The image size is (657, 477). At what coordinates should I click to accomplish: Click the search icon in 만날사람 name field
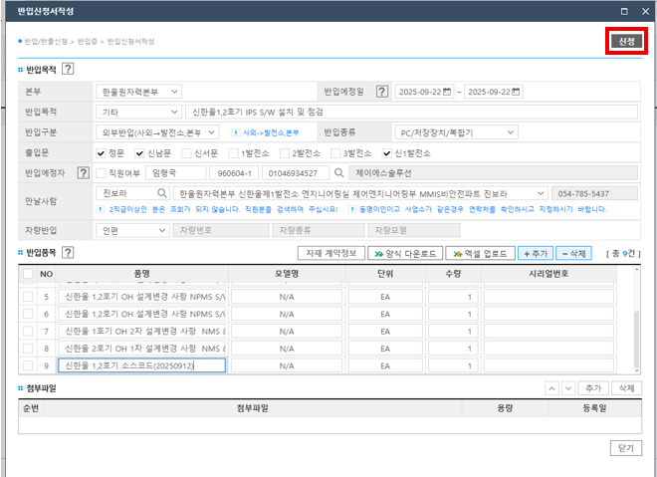tap(160, 192)
